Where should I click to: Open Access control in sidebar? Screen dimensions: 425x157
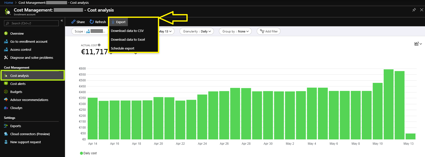tap(21, 49)
